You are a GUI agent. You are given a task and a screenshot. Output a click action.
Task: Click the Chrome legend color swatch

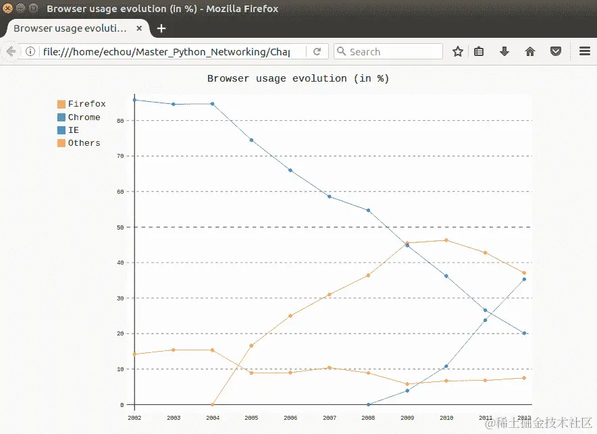(61, 117)
